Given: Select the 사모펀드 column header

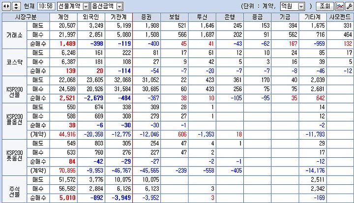Looking at the screenshot, I should [340, 17].
